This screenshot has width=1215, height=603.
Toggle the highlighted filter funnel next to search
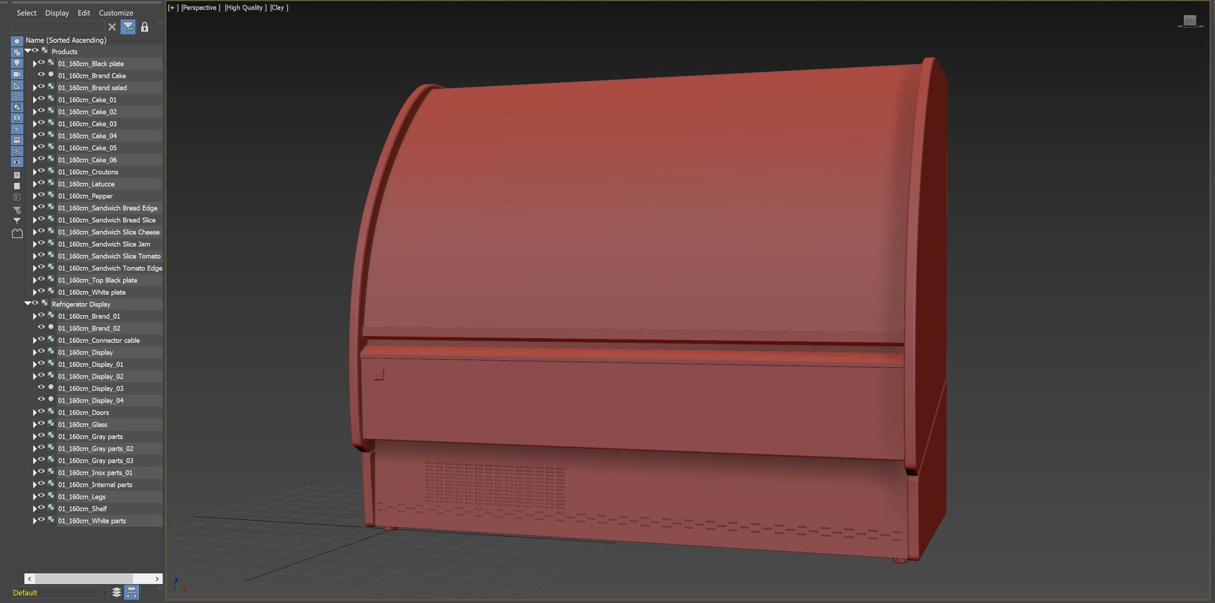coord(128,27)
